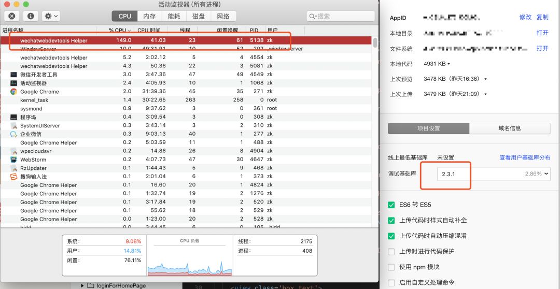This screenshot has width=560, height=289.
Task: Expand the 本地代码 4931 KB dropdown arrow
Action: click(x=449, y=64)
